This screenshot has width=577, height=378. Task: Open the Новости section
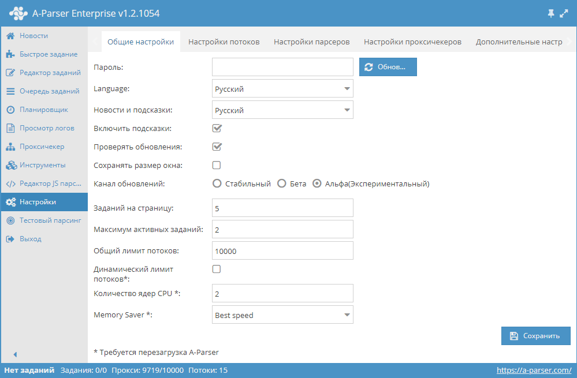(x=44, y=36)
